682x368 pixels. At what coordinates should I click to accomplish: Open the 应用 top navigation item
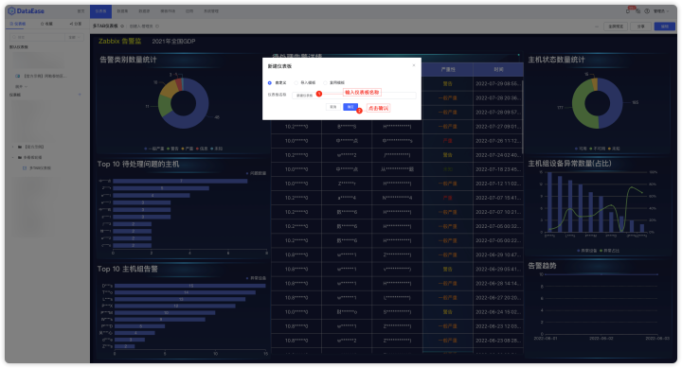(x=189, y=11)
